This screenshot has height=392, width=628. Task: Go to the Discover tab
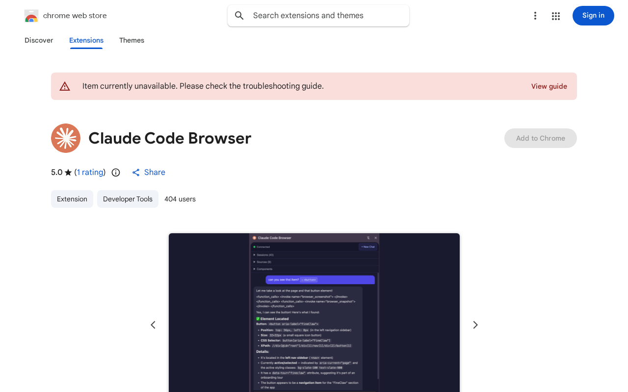39,40
